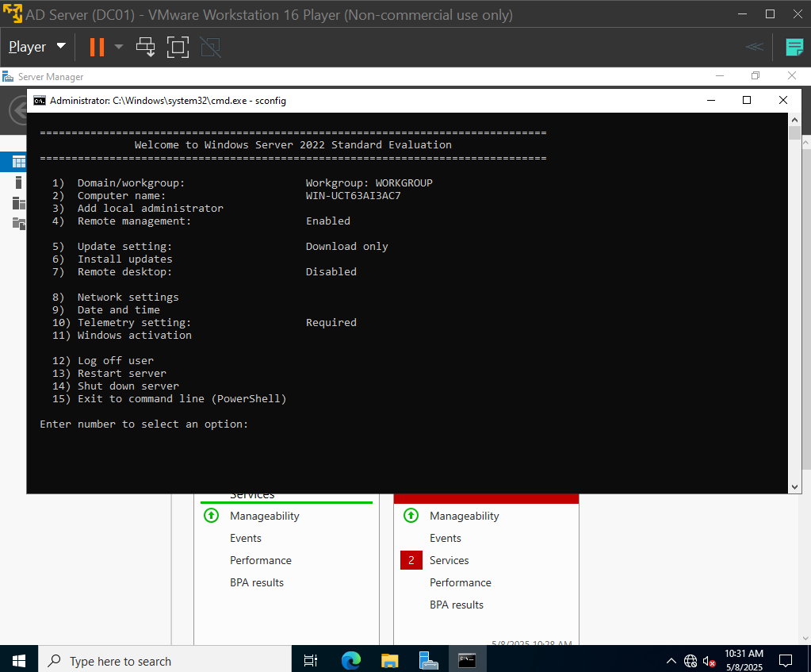Minimize the cmd.exe sconfig window

[711, 100]
